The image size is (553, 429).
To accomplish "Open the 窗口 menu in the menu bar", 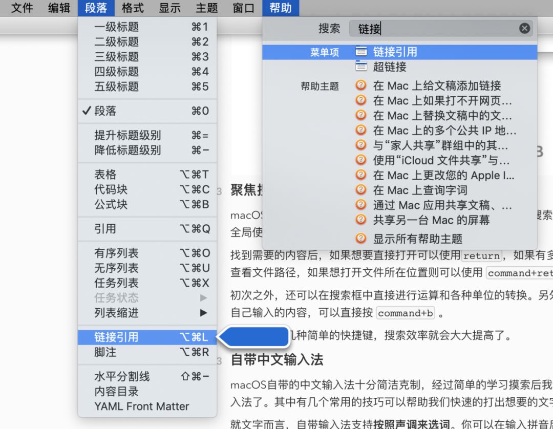I will coord(243,8).
